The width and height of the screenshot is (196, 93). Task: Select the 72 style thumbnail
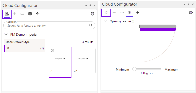tap(83, 62)
